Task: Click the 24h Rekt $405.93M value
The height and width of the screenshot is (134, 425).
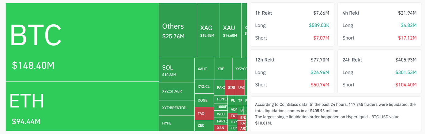Action: point(405,60)
